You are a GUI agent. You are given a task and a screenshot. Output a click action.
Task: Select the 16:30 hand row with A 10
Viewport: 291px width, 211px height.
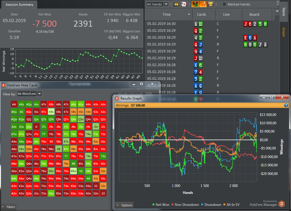pyautogui.click(x=210, y=24)
